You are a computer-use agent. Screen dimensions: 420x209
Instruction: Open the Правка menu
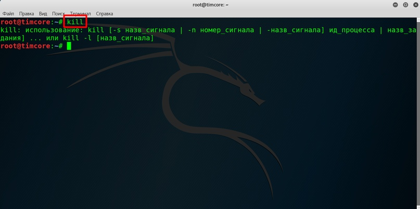tap(27, 14)
